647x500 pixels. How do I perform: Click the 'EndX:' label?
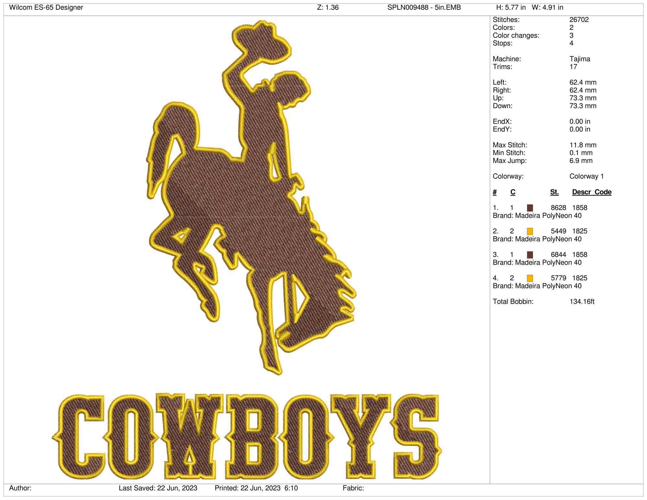click(x=502, y=121)
